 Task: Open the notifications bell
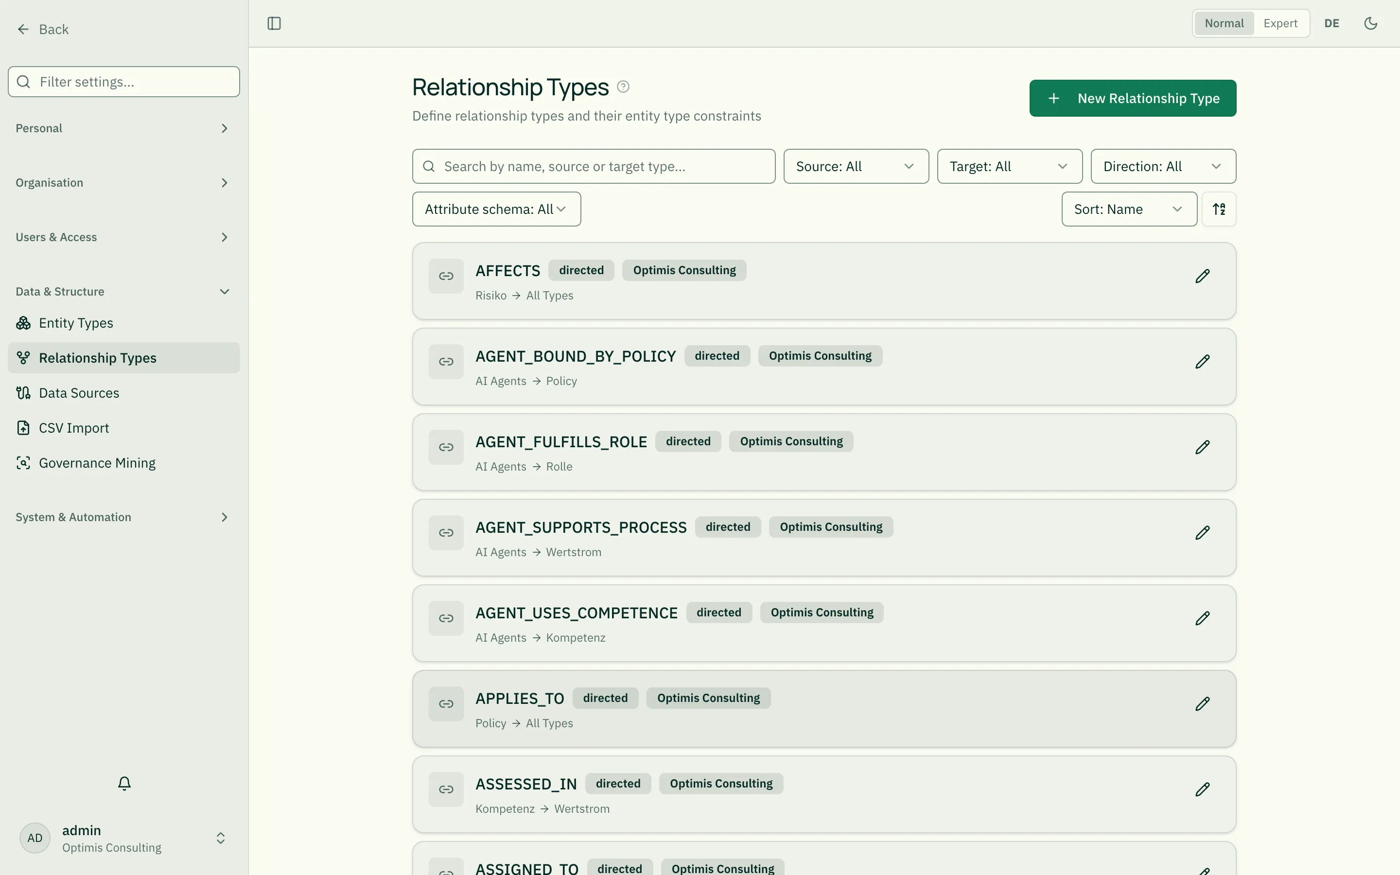point(124,783)
